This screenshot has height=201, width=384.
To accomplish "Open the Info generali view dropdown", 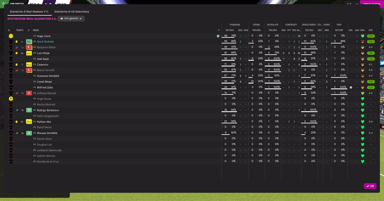I will point(71,19).
